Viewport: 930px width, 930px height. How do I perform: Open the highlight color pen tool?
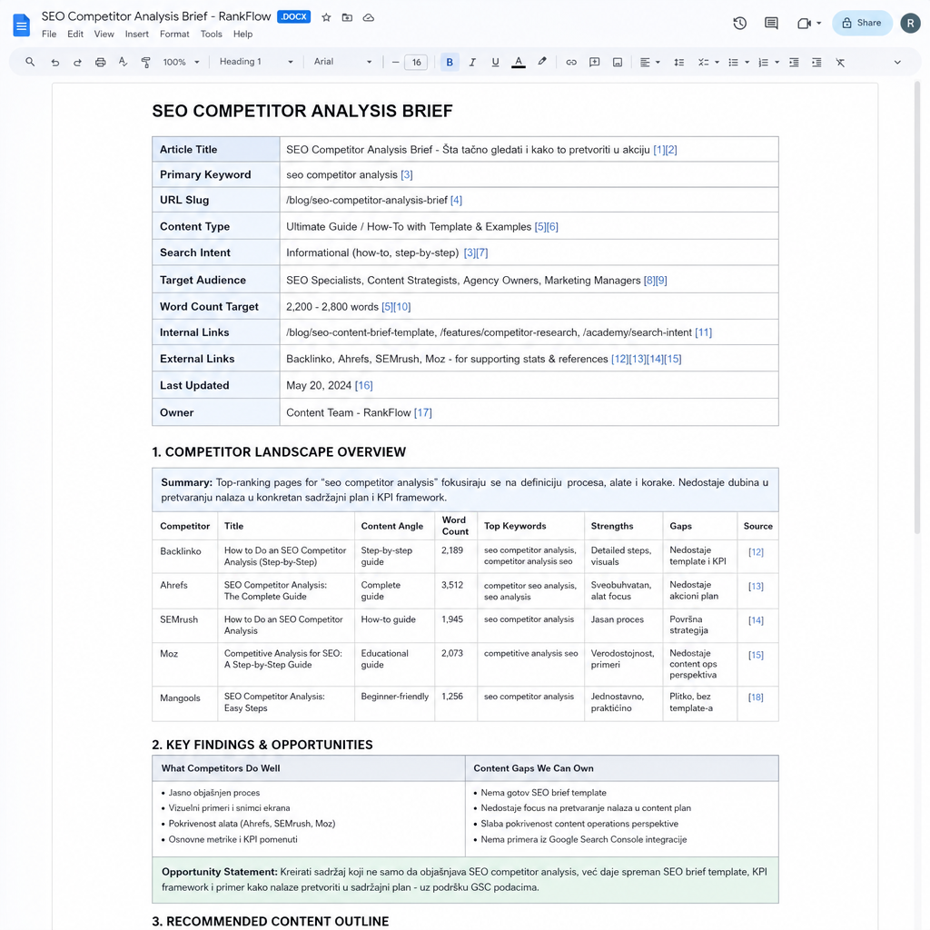click(x=541, y=62)
